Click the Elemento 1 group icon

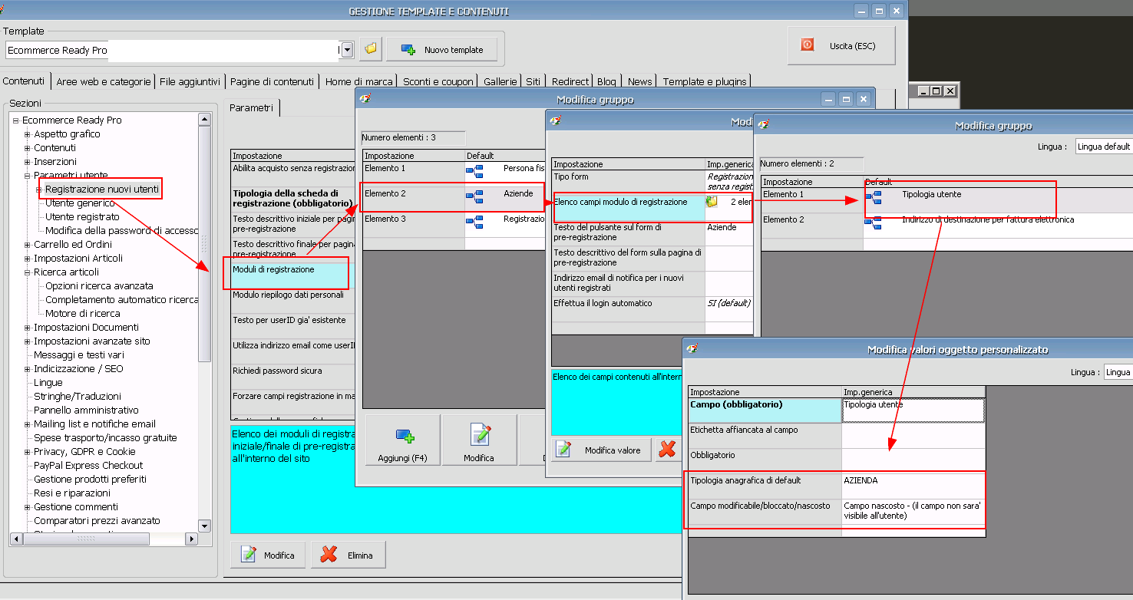click(x=474, y=170)
